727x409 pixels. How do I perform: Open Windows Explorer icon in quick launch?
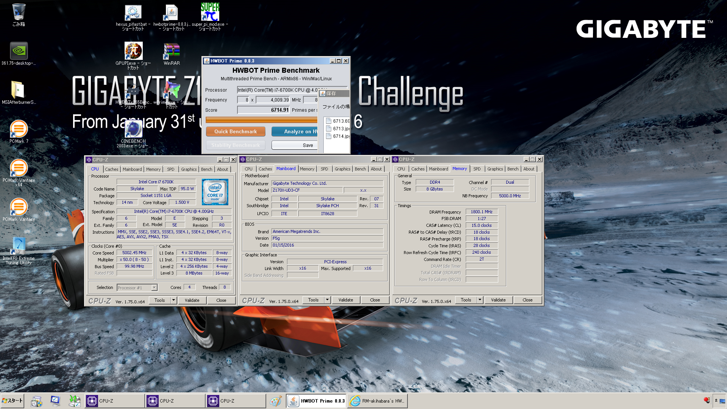coord(37,401)
